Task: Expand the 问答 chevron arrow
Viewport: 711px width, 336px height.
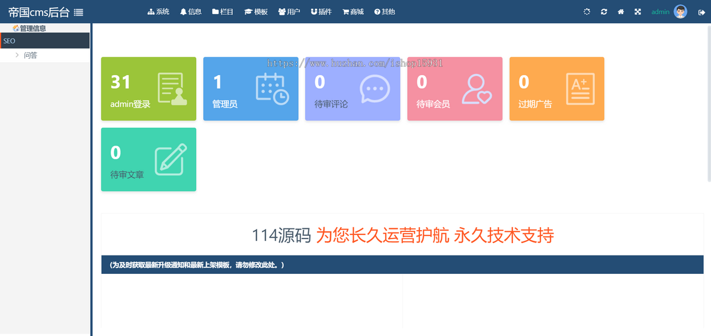Action: point(17,55)
